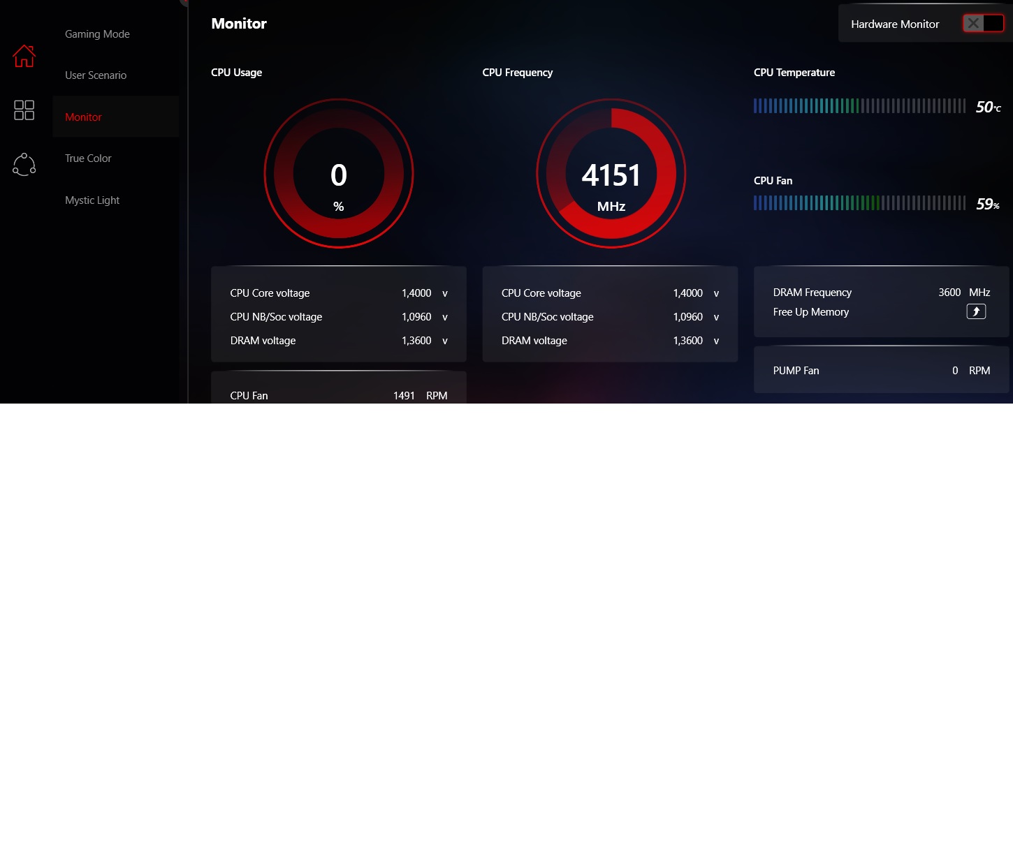Viewport: 1013px width, 849px height.
Task: Open Gaming Mode from the side menu
Action: click(x=97, y=34)
